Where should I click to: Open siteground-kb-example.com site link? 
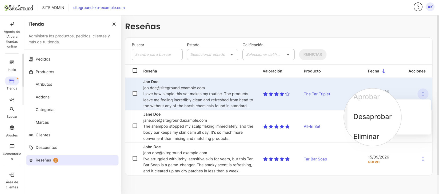click(x=99, y=8)
